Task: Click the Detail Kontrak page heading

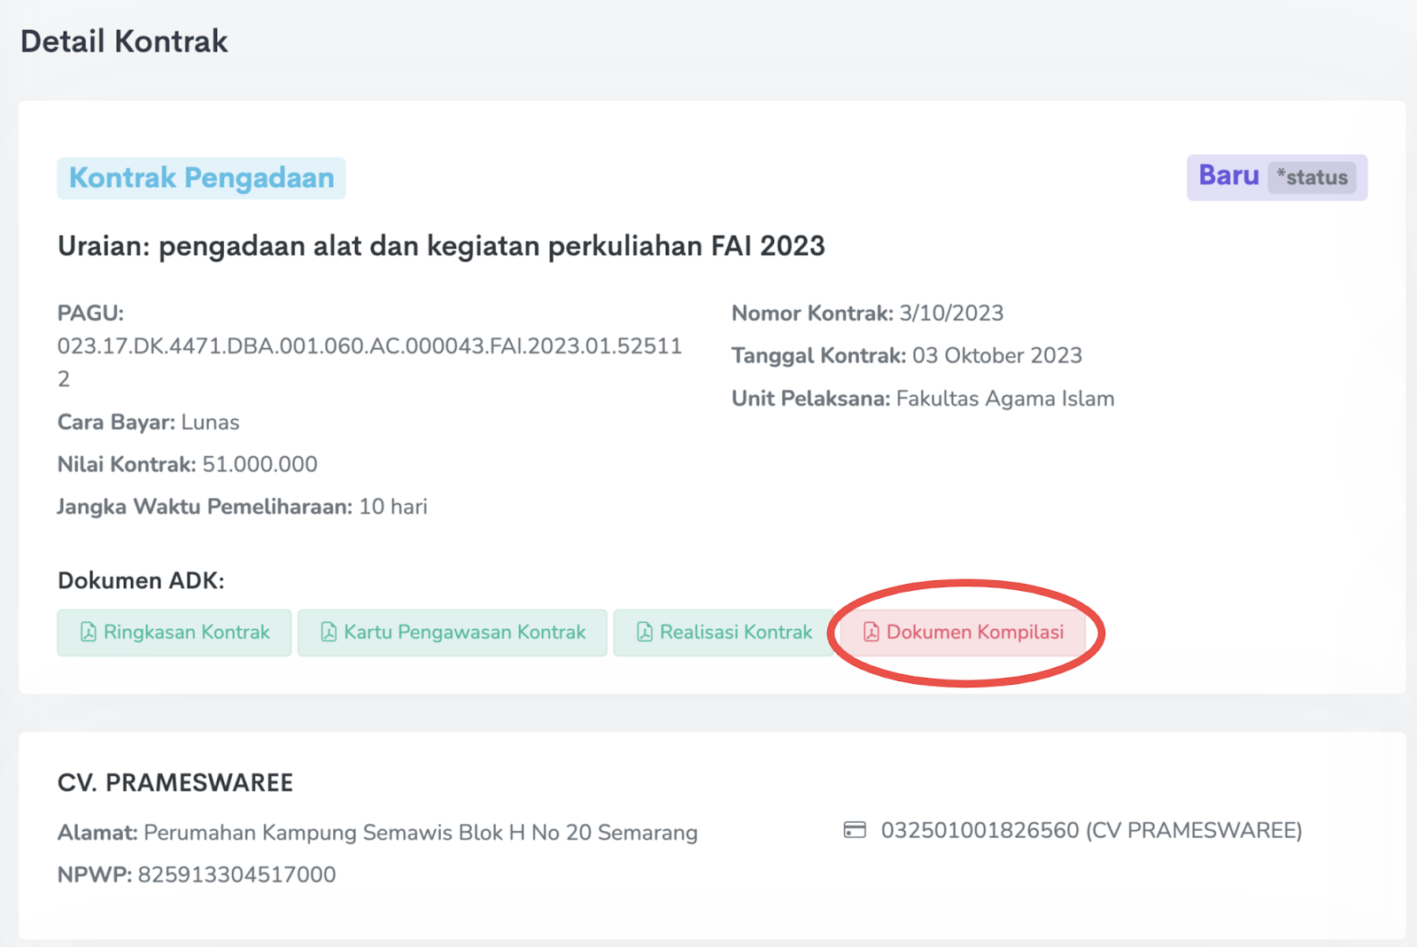Action: [x=124, y=42]
